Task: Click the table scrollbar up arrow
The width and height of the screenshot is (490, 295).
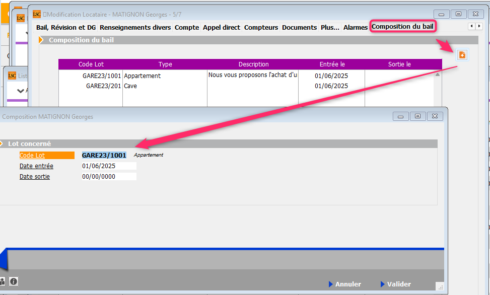Action: (x=438, y=75)
